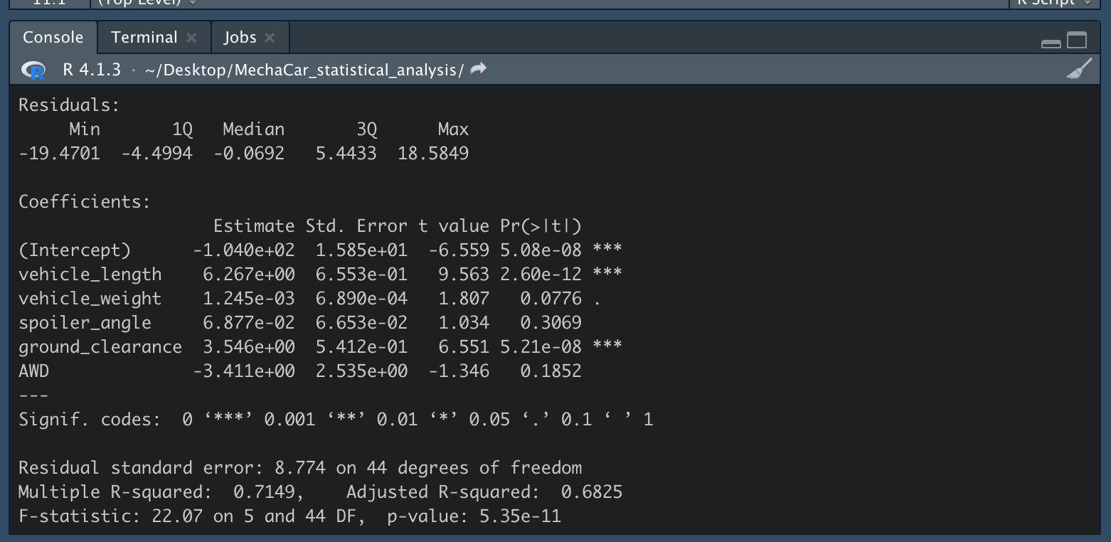Clear console with the broom icon
This screenshot has height=542, width=1111.
[x=1080, y=70]
